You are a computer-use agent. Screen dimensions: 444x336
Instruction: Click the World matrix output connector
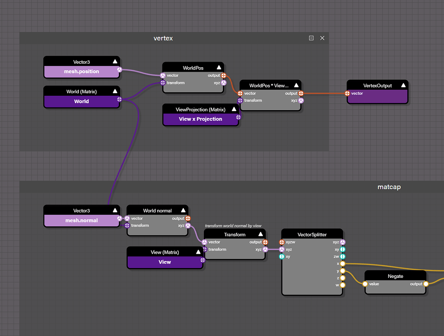[119, 100]
